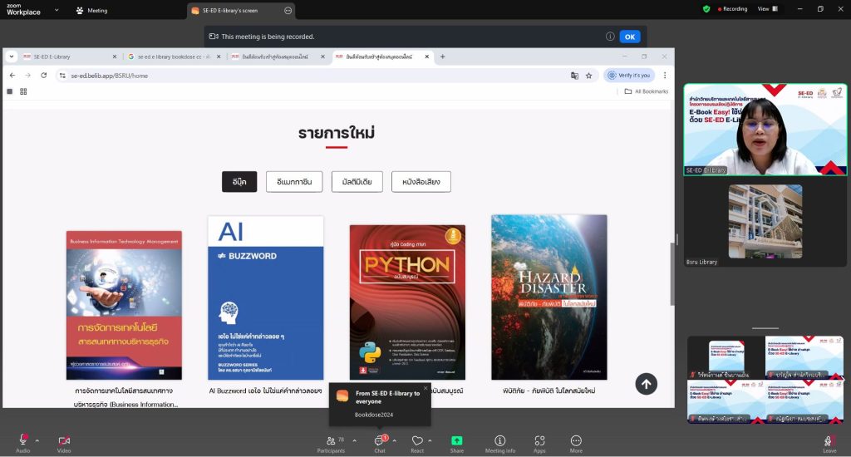
Task: Open a new browser tab
Action: click(x=442, y=57)
